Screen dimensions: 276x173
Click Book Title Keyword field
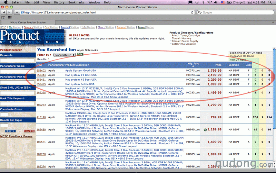[x=17, y=103]
